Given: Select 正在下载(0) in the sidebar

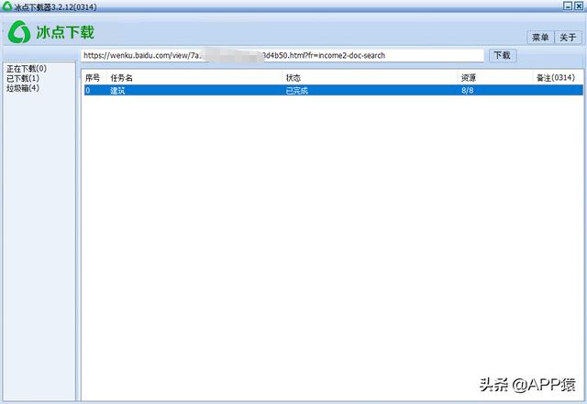Looking at the screenshot, I should 27,69.
